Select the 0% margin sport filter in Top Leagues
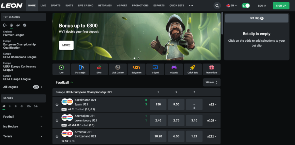 click(x=5, y=25)
